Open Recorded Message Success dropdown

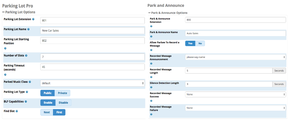[235, 94]
